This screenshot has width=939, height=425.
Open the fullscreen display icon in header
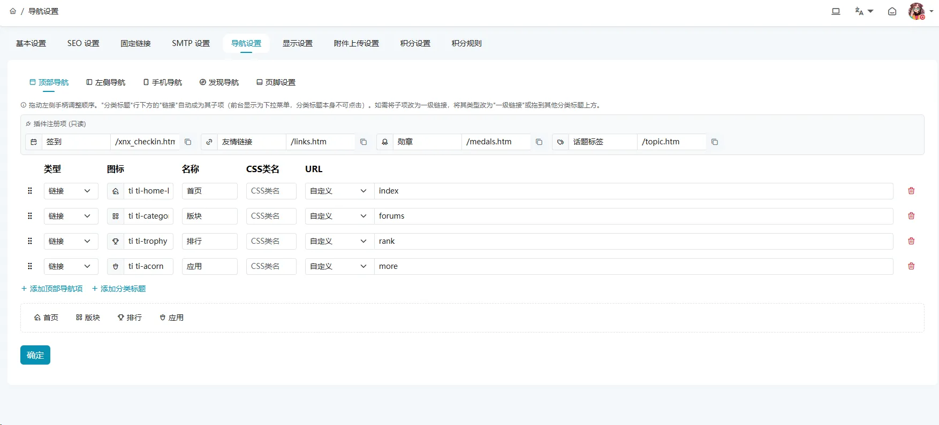[836, 11]
